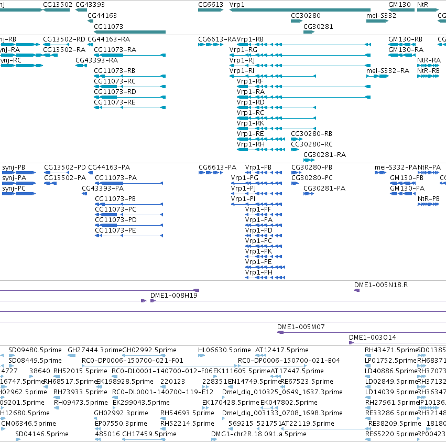The width and height of the screenshot is (446, 442).
Task: Select the DME1-005M07 clone label
Action: click(301, 327)
